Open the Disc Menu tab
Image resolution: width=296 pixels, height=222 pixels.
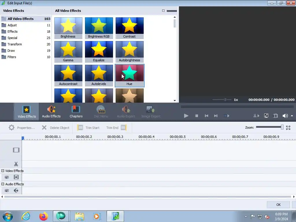pos(101,112)
